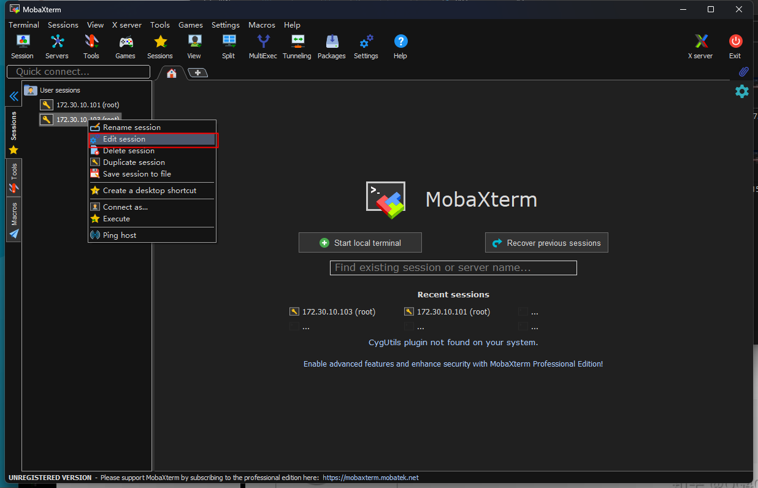
Task: Open the Tools toolbar icon
Action: click(91, 47)
